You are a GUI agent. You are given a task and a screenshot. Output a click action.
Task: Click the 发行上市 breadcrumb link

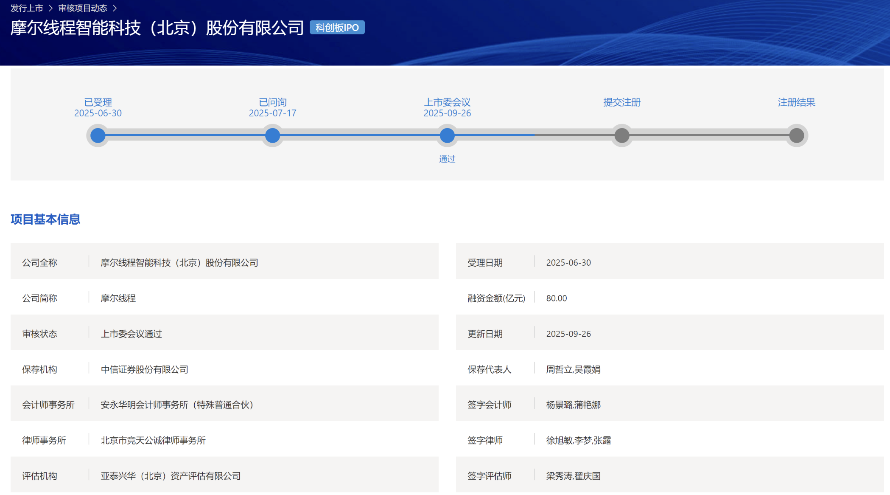(x=27, y=8)
